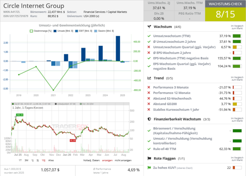Click the checkmark beside Umsatz / Verschuldung

[149, 141]
